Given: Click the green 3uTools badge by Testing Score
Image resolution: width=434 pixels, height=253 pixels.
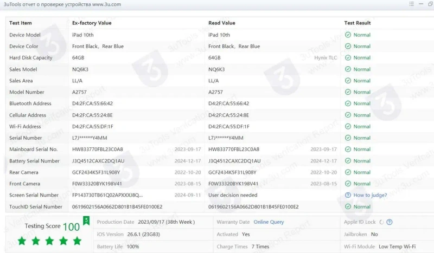Looking at the screenshot, I should pos(86,220).
